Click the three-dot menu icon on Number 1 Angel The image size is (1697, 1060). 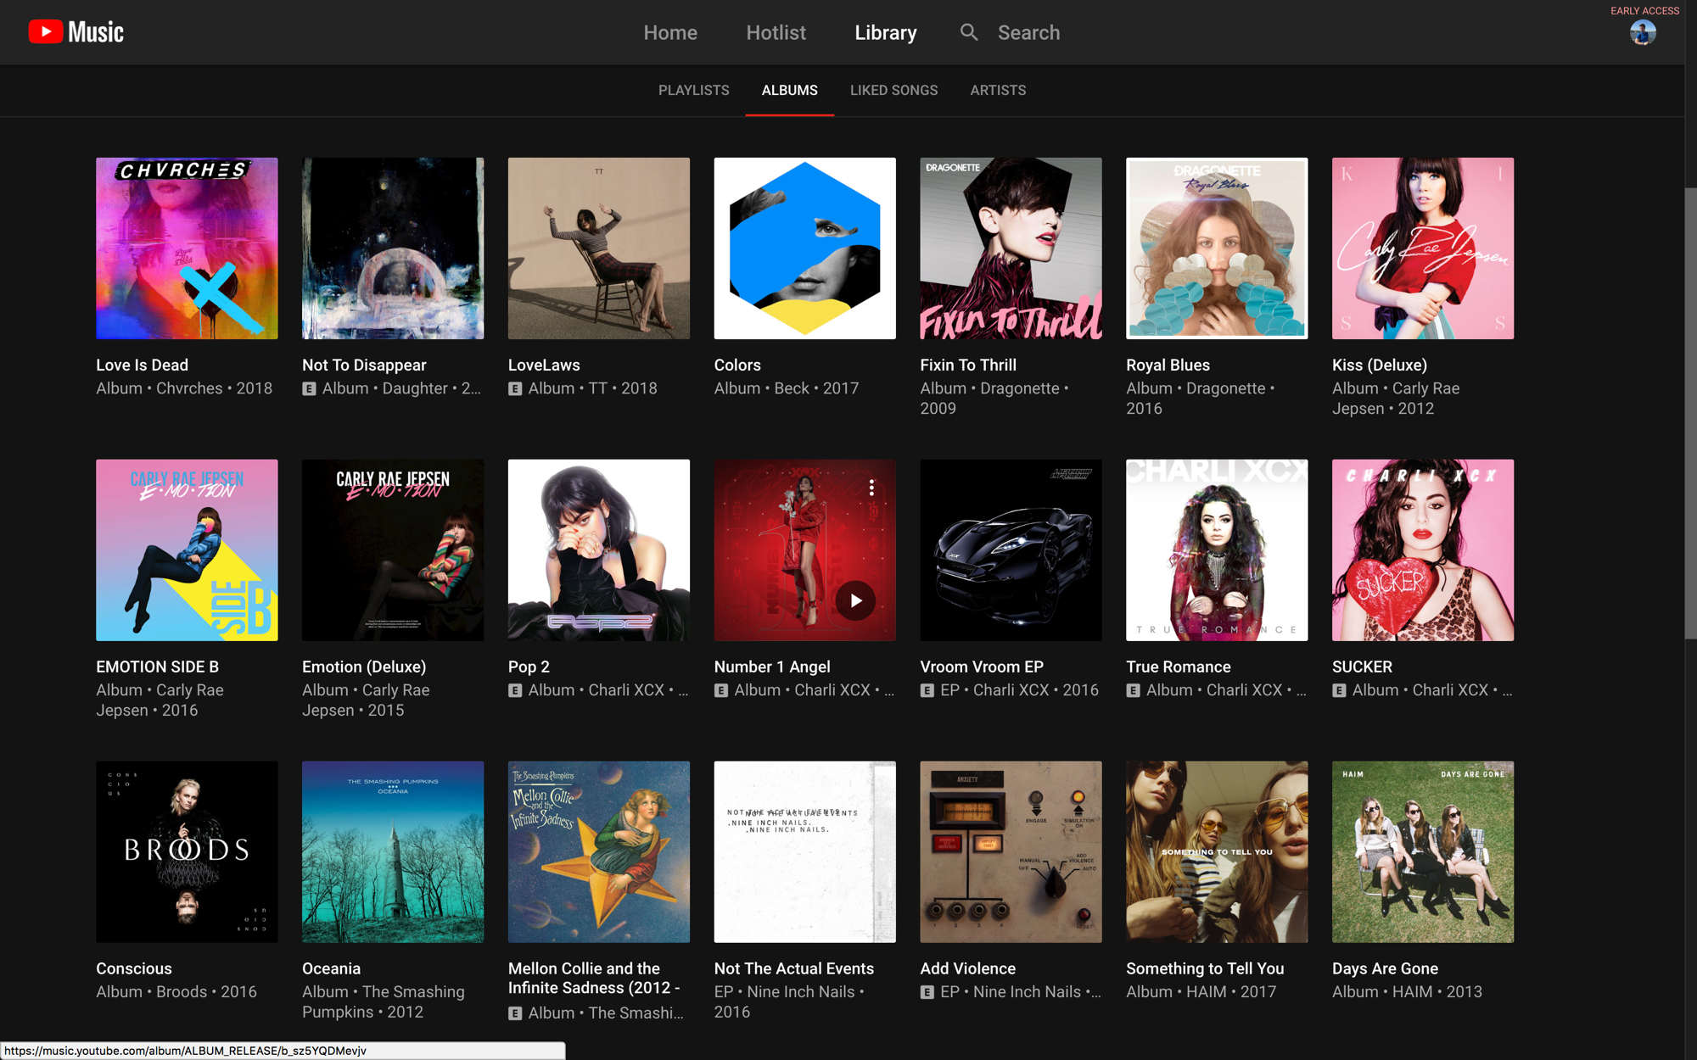pyautogui.click(x=871, y=486)
